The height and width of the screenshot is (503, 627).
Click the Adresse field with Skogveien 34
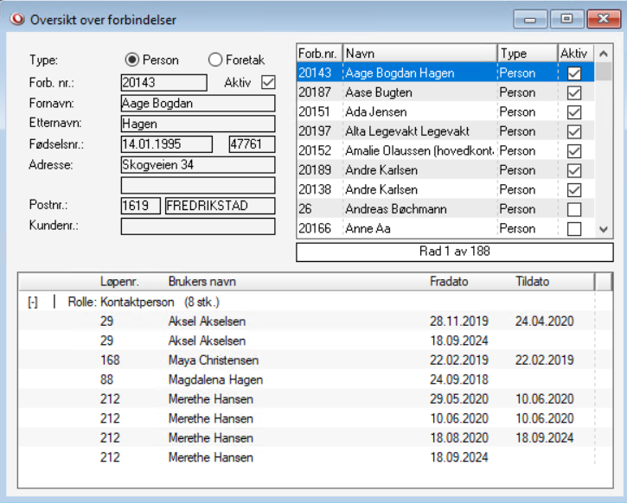(x=198, y=165)
